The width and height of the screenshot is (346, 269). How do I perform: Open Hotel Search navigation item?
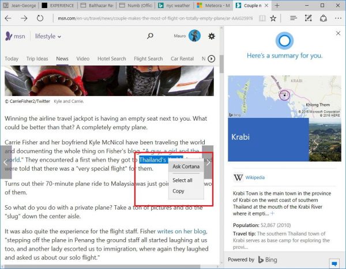pos(112,59)
